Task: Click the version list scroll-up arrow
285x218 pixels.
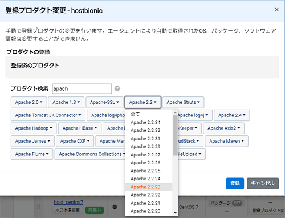Action: [175, 112]
